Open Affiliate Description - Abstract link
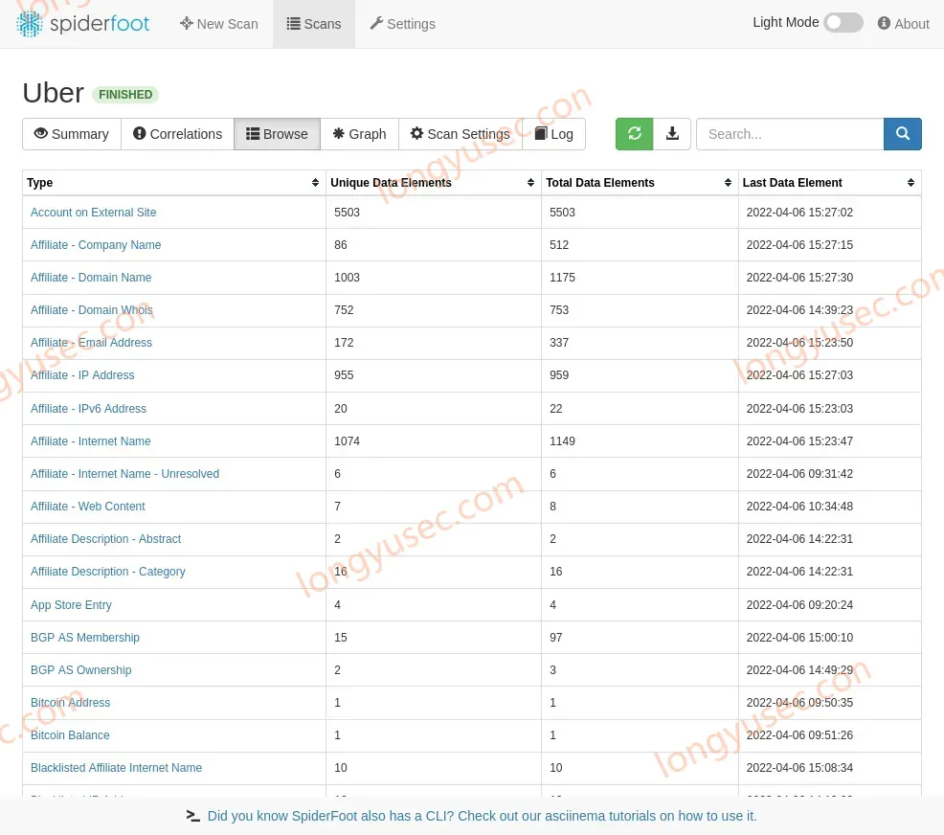This screenshot has height=835, width=944. (x=106, y=539)
